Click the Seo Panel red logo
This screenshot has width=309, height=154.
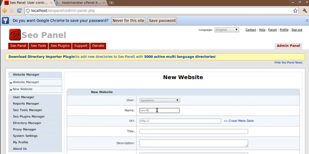[x=15, y=35]
